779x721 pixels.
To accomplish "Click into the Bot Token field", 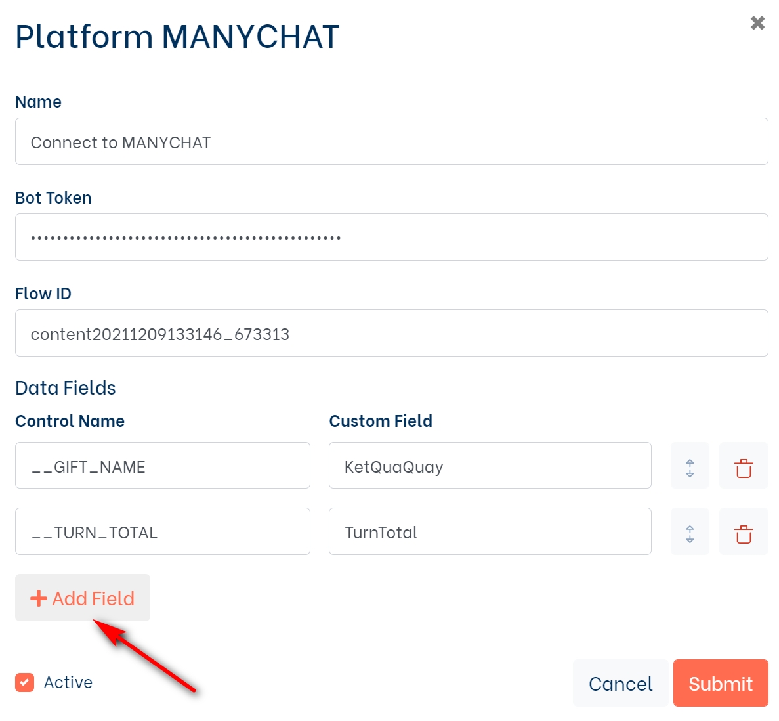I will click(392, 237).
